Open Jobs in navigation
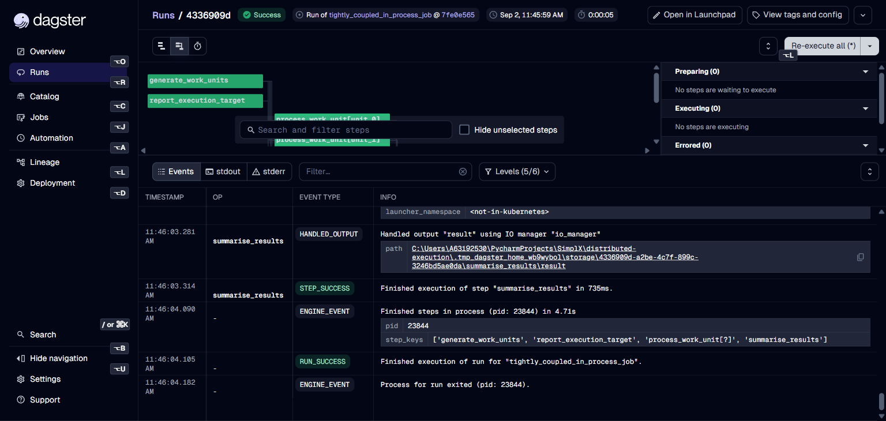 39,117
